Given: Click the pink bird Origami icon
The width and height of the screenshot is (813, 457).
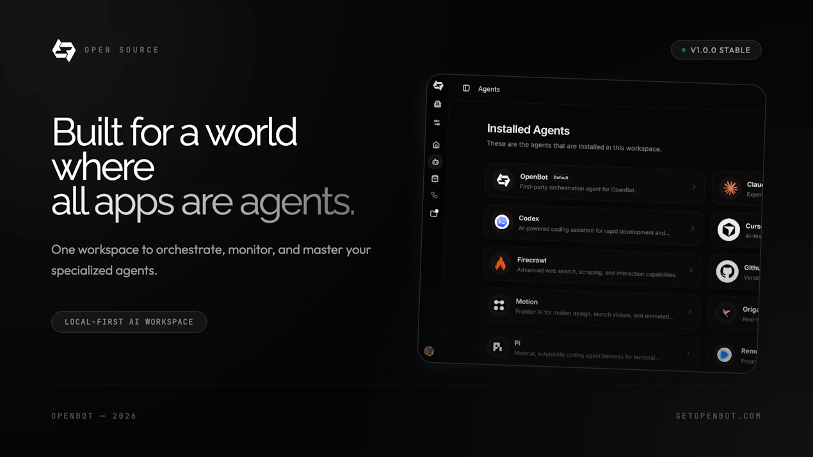Looking at the screenshot, I should [x=726, y=313].
